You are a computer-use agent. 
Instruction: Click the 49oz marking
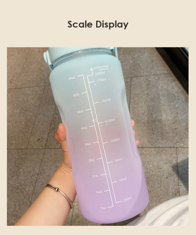[80, 112]
